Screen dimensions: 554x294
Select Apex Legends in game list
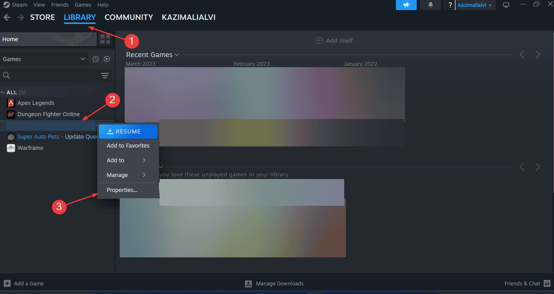pos(36,103)
